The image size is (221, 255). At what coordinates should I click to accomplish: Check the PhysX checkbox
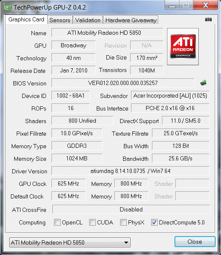[123, 222]
